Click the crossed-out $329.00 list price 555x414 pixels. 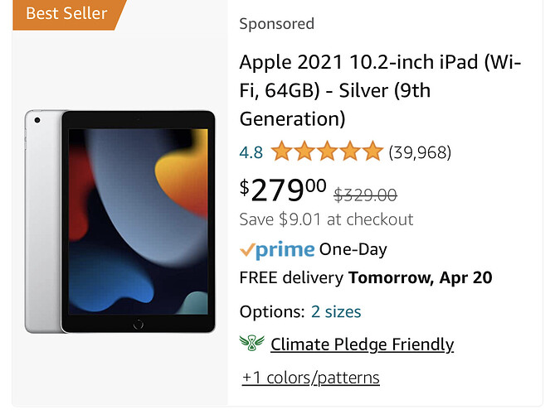coord(366,195)
